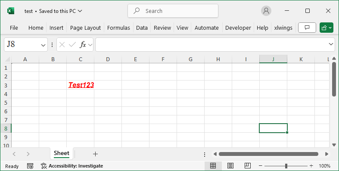This screenshot has width=339, height=171.
Task: Select row 5 header
Action: [6, 103]
